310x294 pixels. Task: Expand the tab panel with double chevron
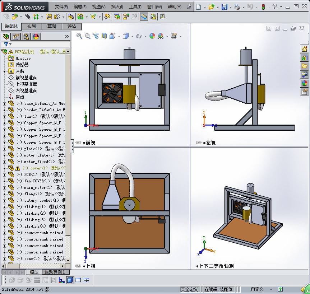(67, 36)
